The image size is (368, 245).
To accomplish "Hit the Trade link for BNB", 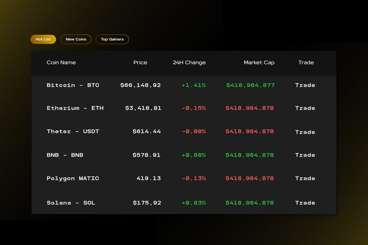I will [x=305, y=155].
